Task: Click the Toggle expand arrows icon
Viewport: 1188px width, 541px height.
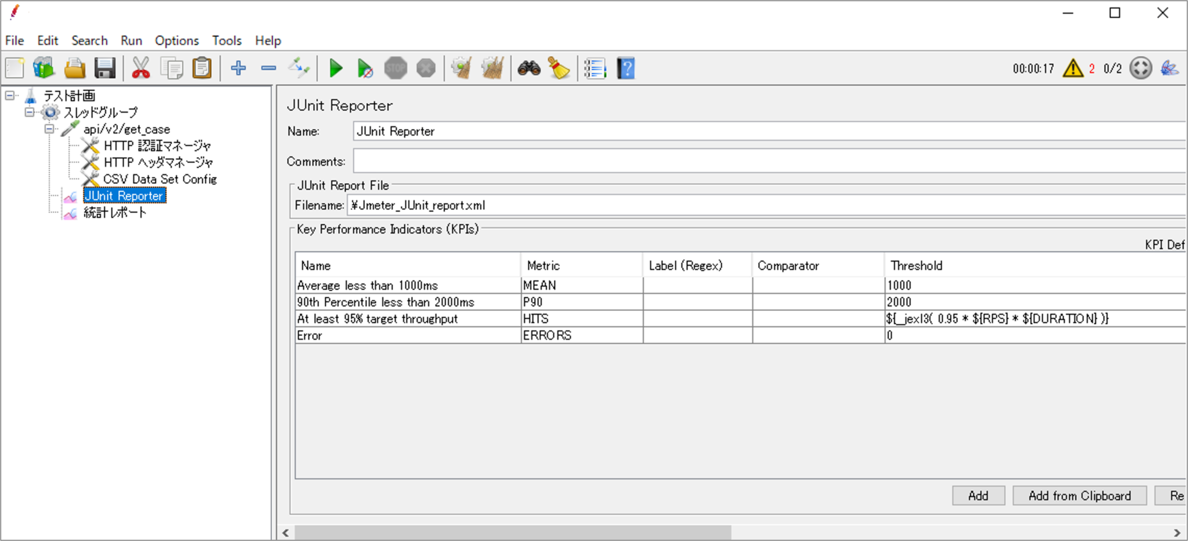Action: tap(299, 68)
